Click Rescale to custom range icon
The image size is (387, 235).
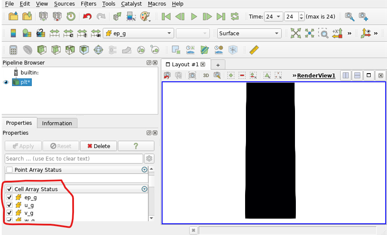68,33
